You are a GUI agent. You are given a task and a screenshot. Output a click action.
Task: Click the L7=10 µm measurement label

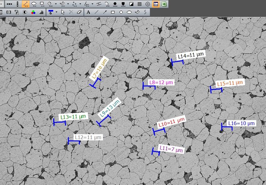click(100, 69)
